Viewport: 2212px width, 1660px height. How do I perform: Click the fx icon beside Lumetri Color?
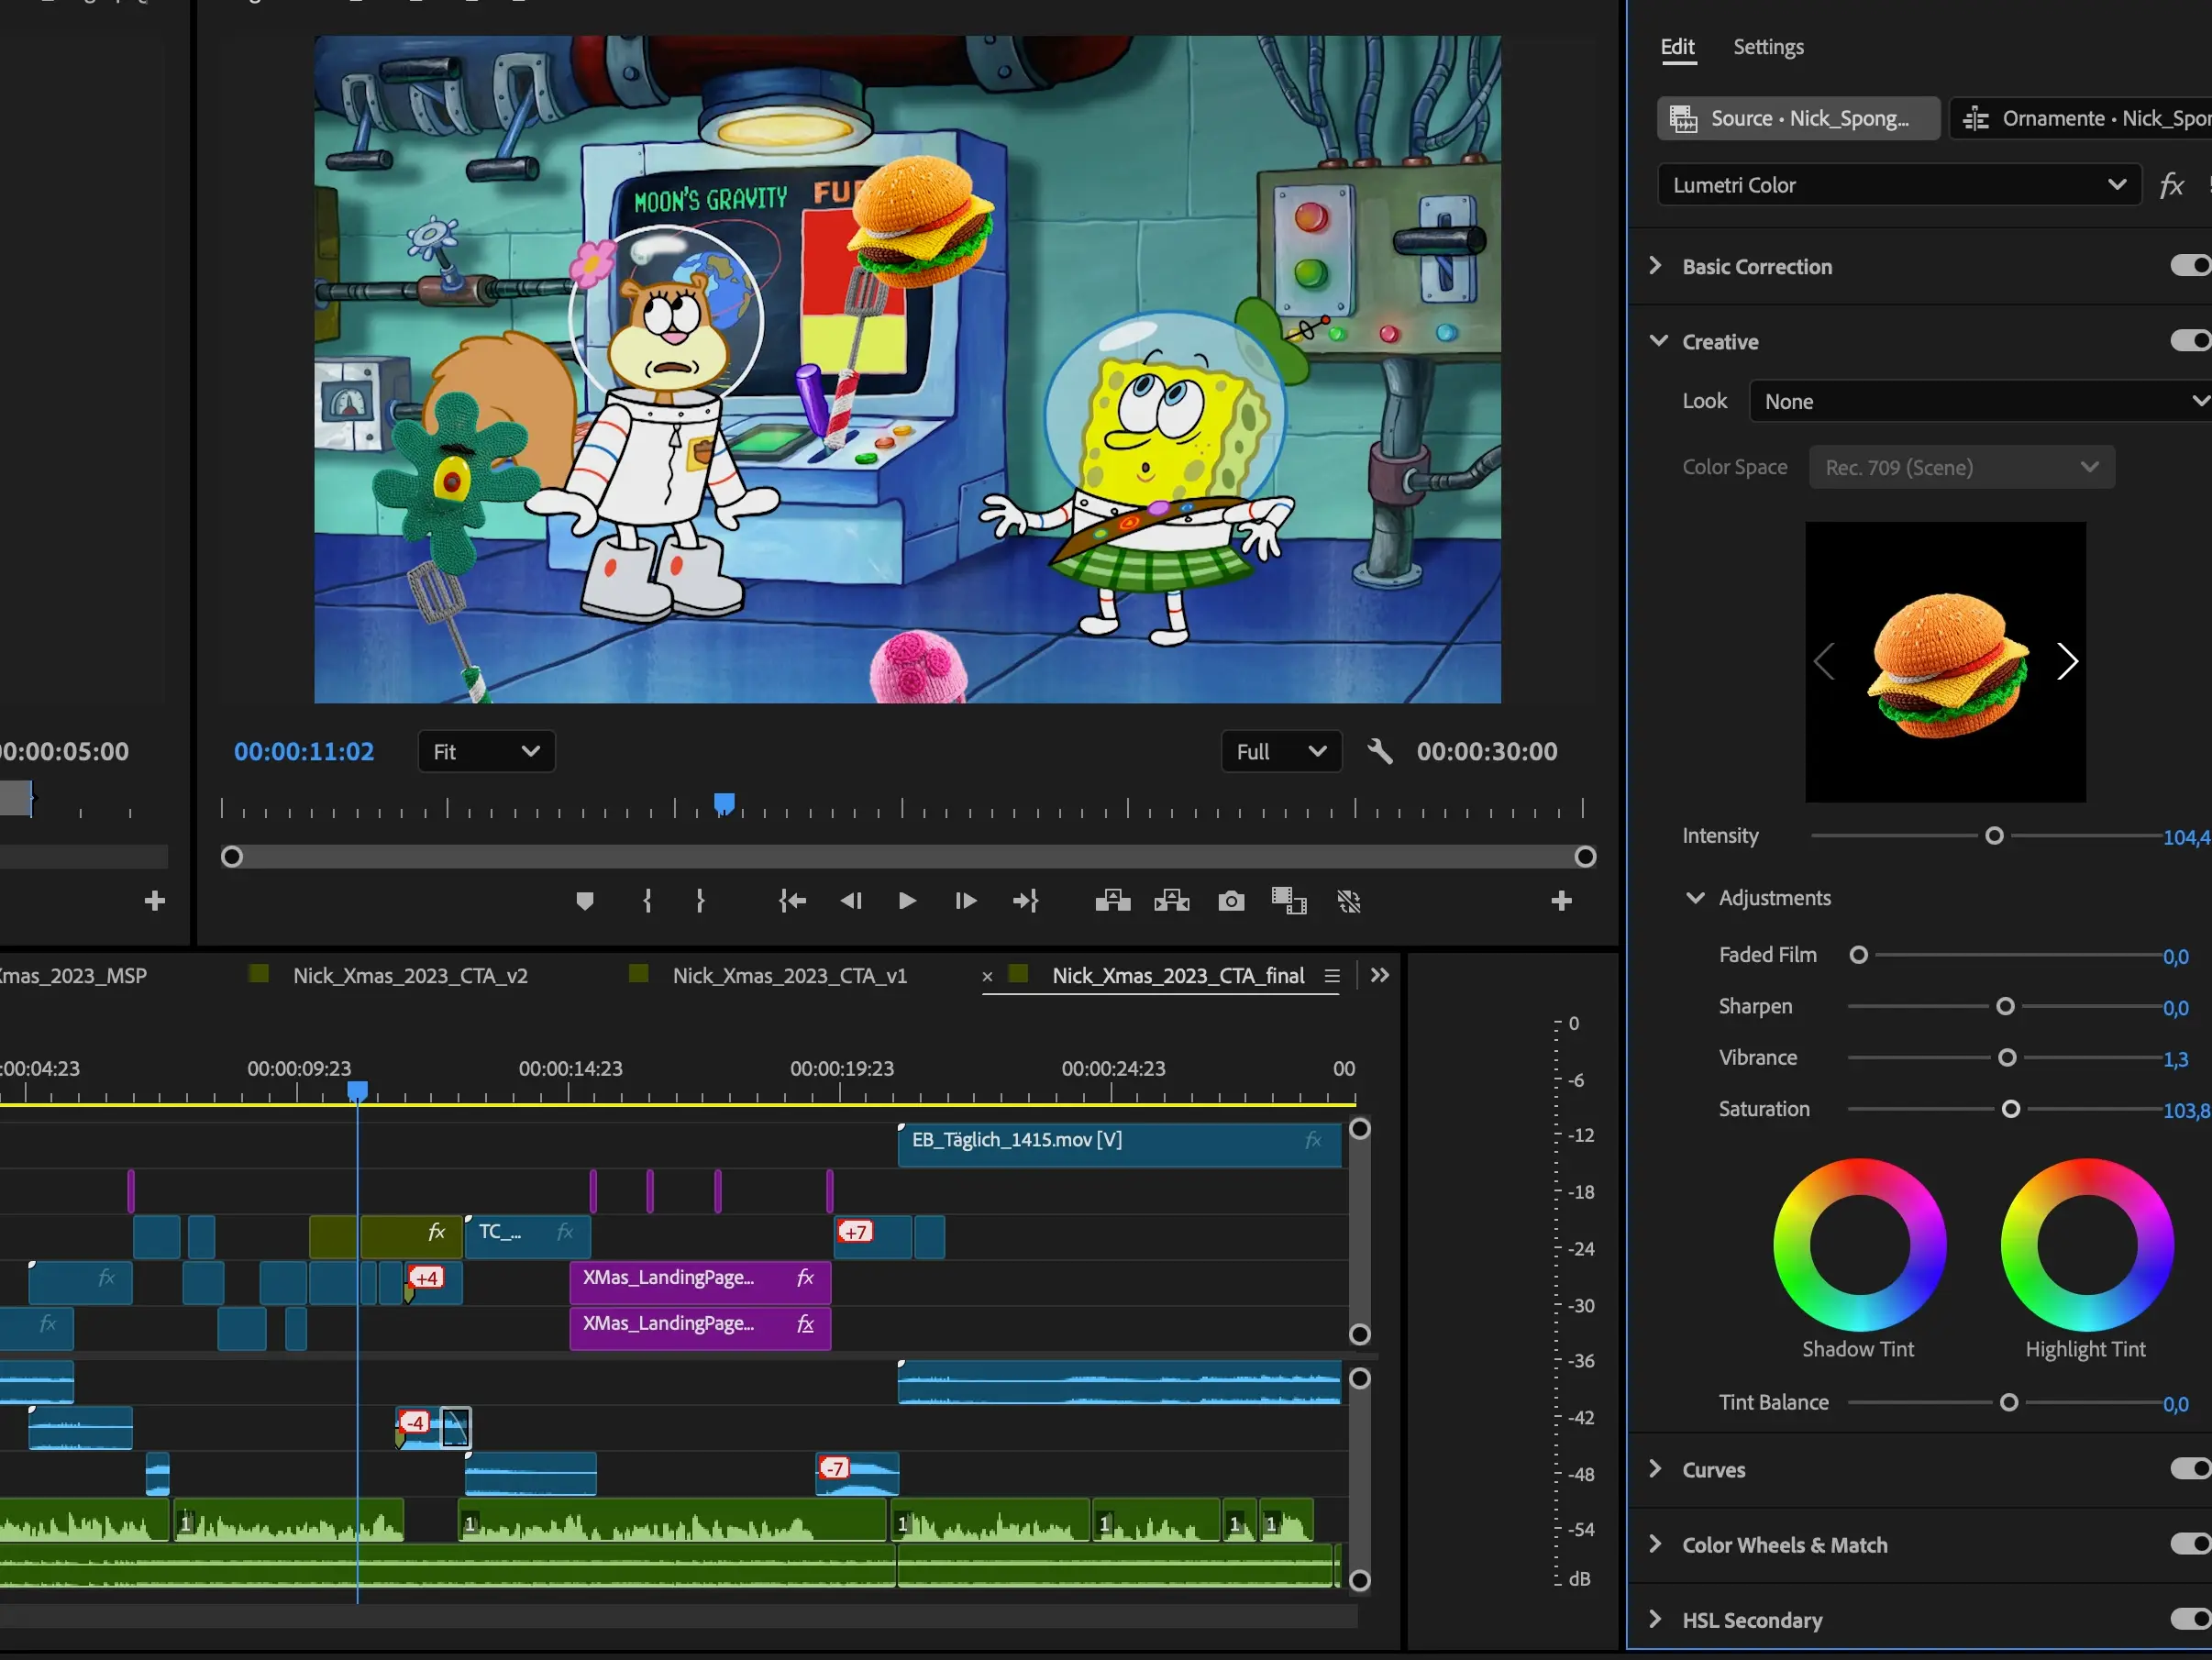[x=2171, y=185]
